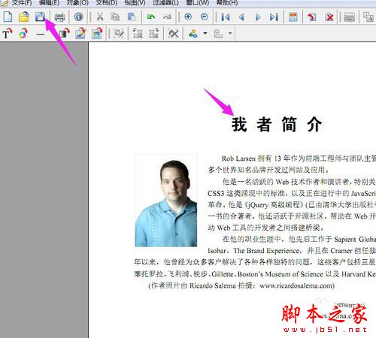
Task: Go to the first page
Action: [225, 17]
